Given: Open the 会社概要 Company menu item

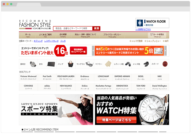Looking at the screenshot, I should click(63, 36).
